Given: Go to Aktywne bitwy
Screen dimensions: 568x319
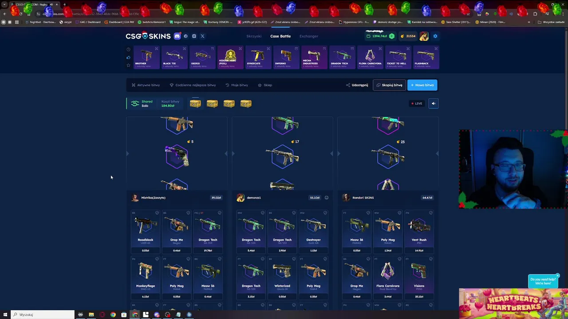Looking at the screenshot, I should 146,85.
